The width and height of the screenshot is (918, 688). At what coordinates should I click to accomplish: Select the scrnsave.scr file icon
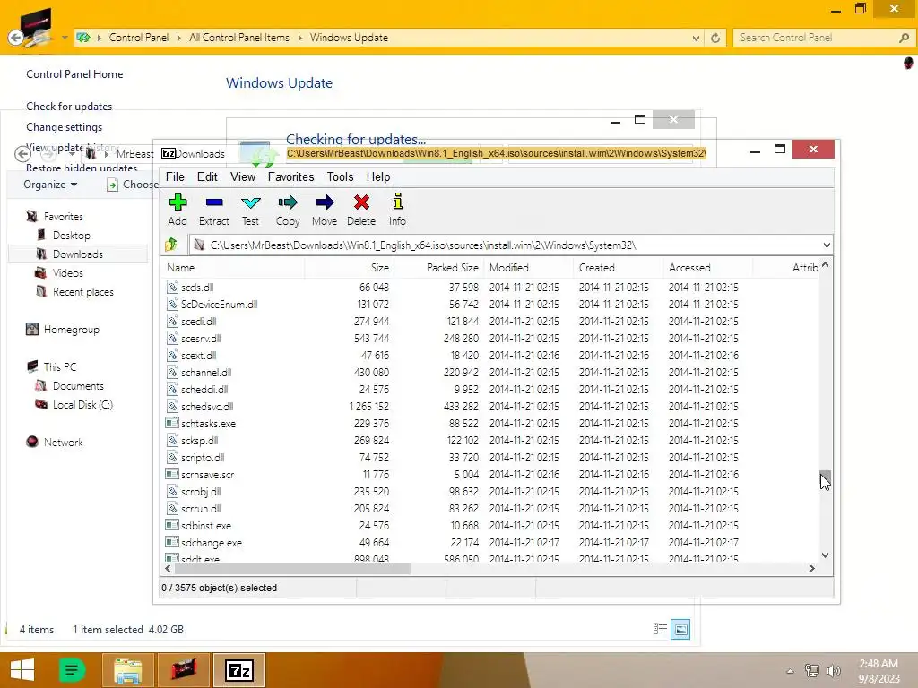coord(171,475)
